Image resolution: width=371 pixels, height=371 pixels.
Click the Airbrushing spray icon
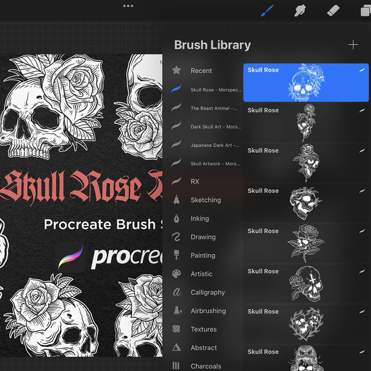click(177, 310)
